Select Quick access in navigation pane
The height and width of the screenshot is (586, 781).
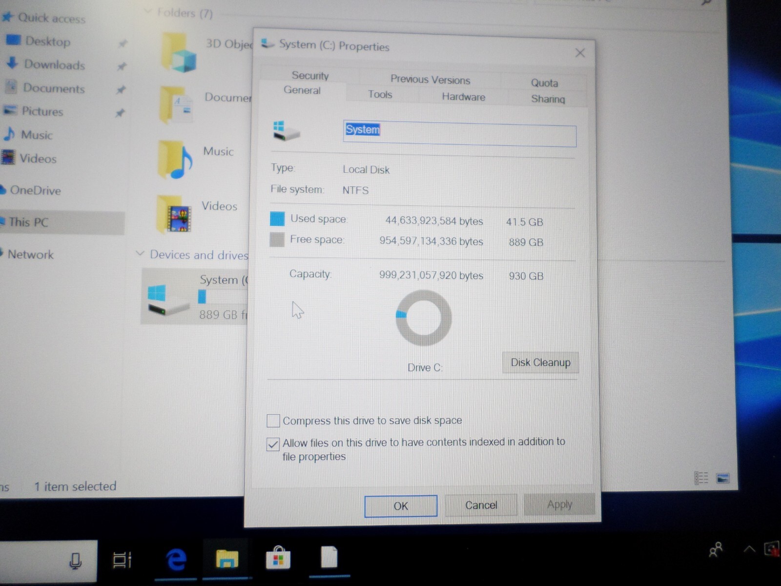coord(51,18)
